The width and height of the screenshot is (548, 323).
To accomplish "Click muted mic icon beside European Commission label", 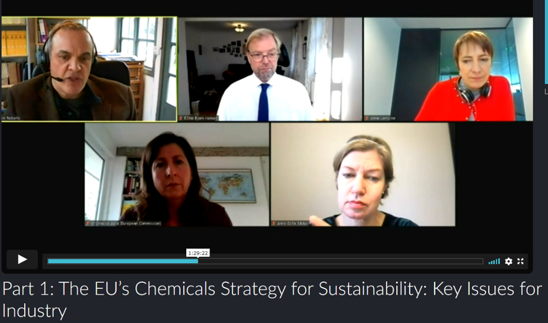I will point(88,223).
